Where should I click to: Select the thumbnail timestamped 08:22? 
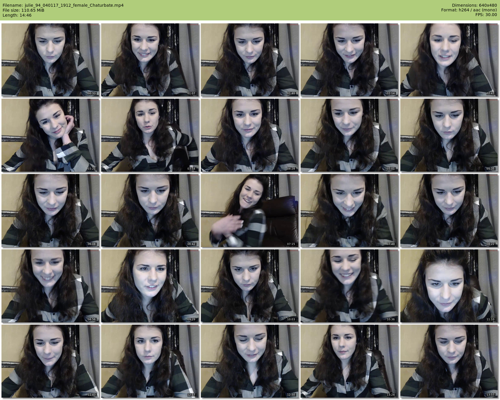click(x=449, y=211)
